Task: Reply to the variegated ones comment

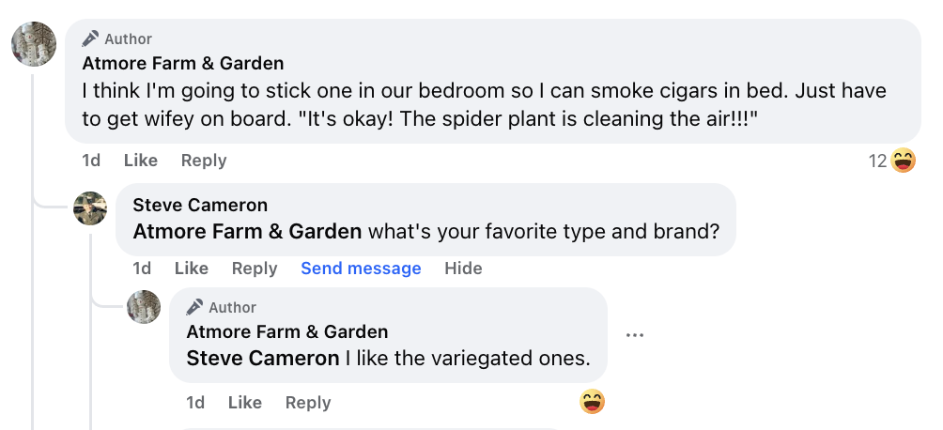Action: tap(308, 403)
